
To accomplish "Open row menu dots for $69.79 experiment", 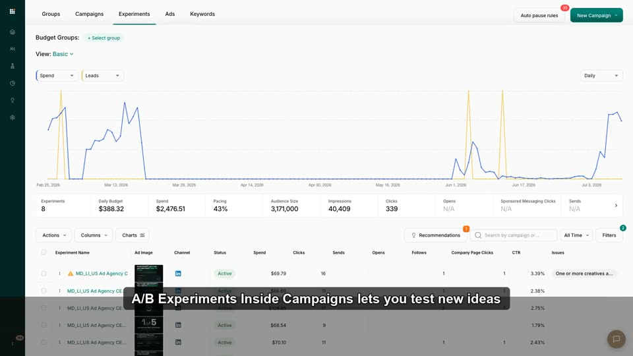I will [x=59, y=273].
